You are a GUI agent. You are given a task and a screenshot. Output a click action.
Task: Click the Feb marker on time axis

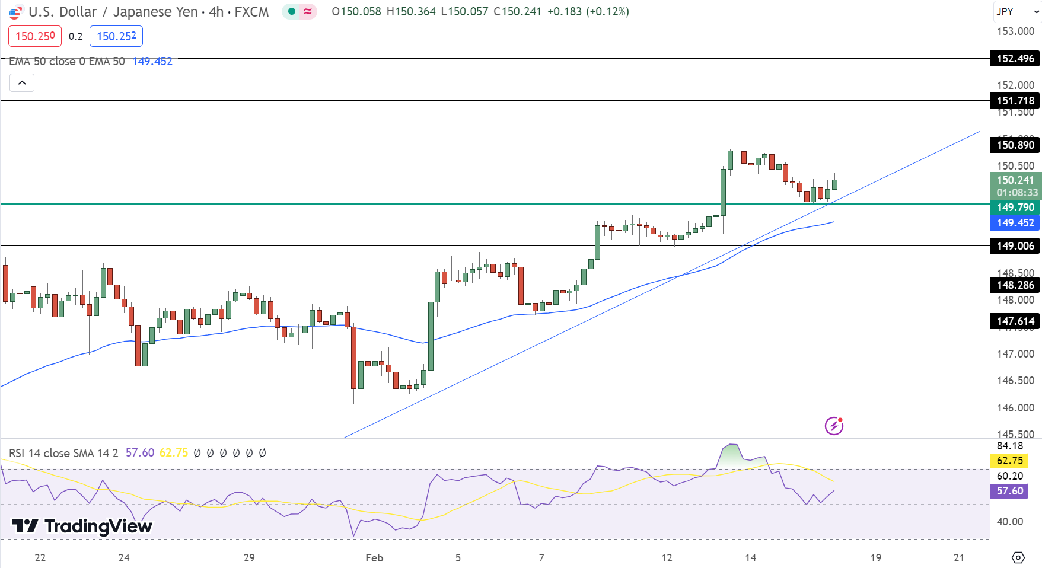(374, 558)
